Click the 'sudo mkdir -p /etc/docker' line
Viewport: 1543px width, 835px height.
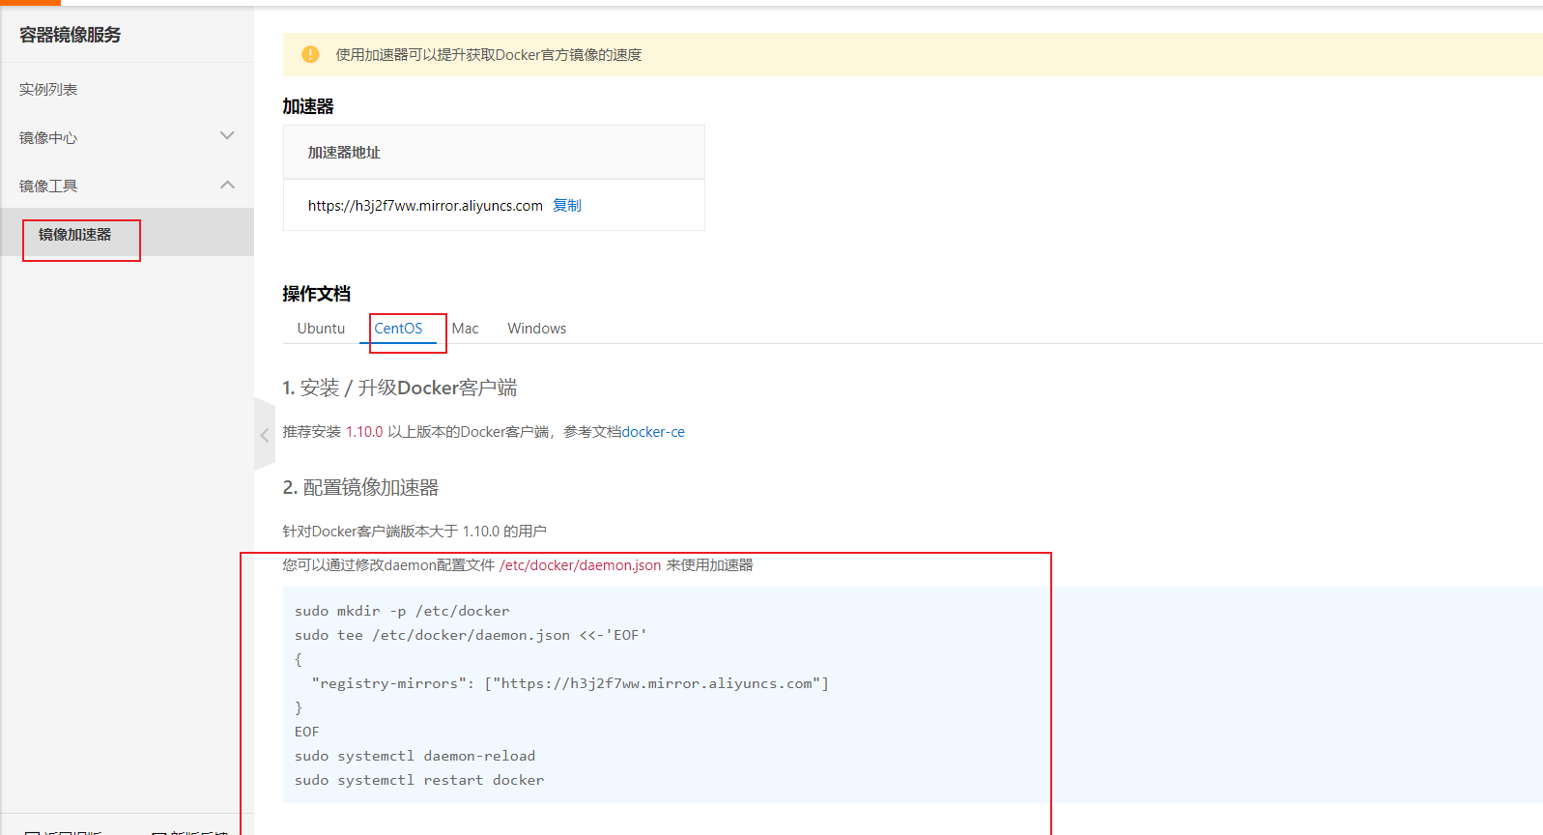(x=402, y=611)
